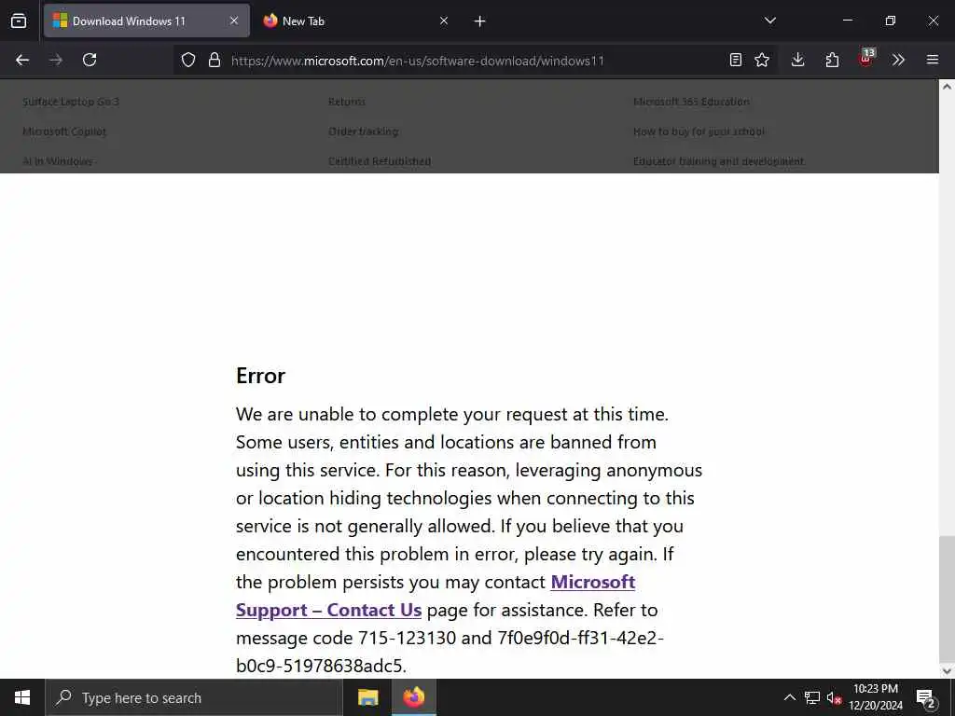This screenshot has width=955, height=716.
Task: Open the tracking protection shield panel
Action: [188, 60]
